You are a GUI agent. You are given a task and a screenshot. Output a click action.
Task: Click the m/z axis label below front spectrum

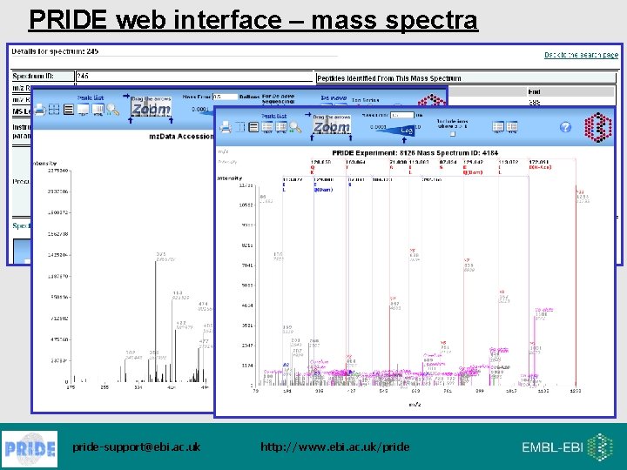[415, 405]
